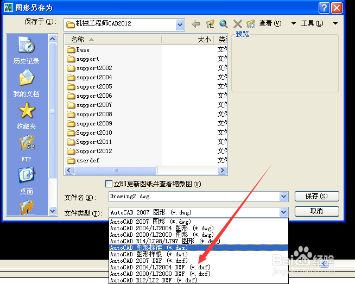This screenshot has height=284, width=355.
Task: Toggle 立即更新图纸并查看缩微图 checkbox
Action: tap(109, 184)
